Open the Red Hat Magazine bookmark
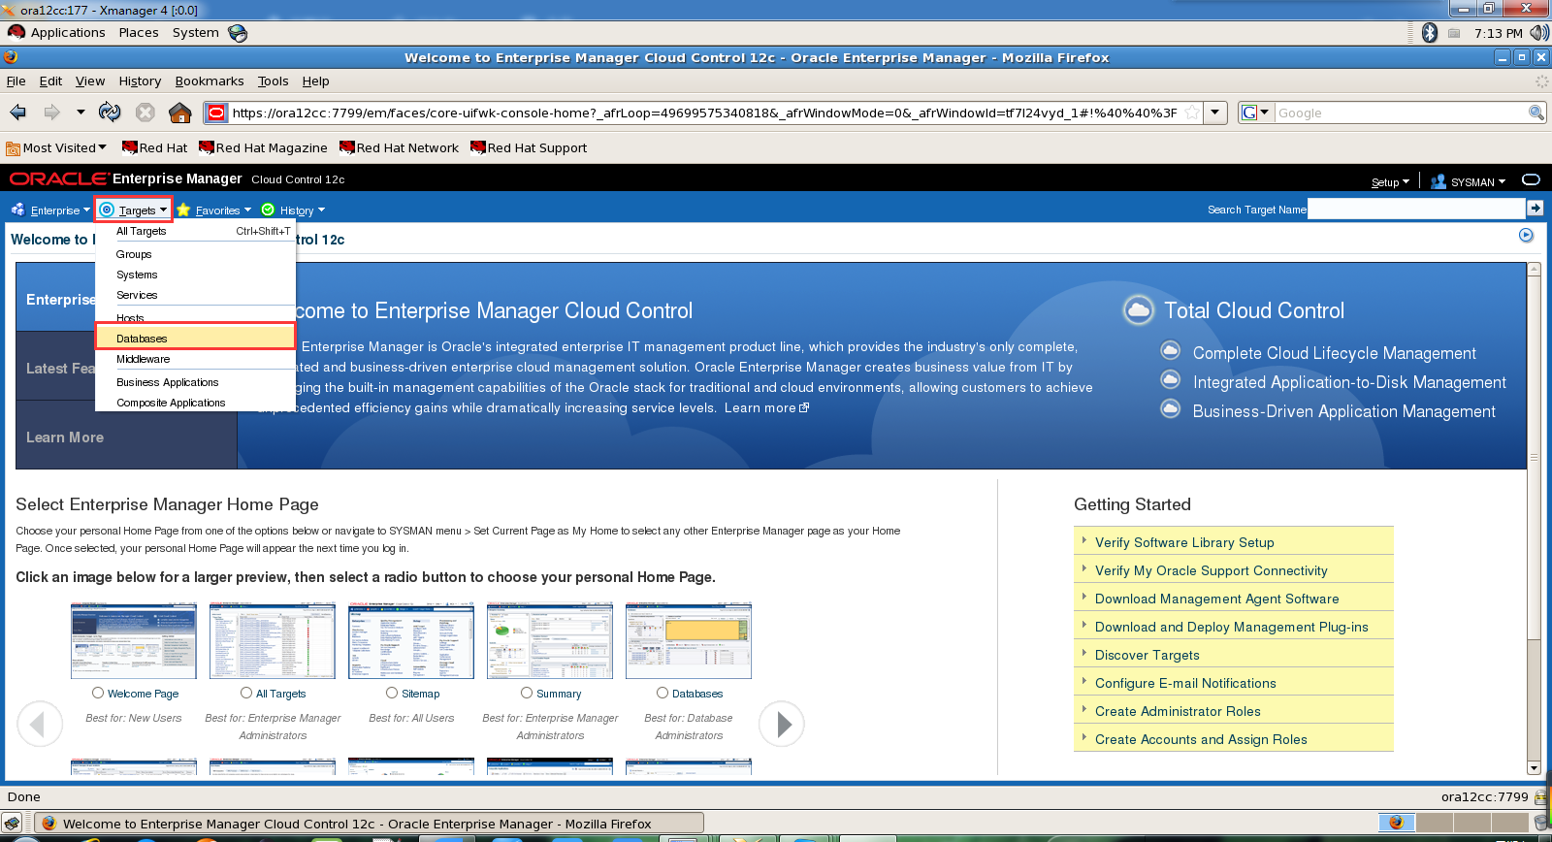 263,148
